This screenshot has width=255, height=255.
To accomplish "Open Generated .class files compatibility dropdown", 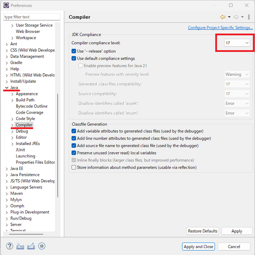I will 237,84.
